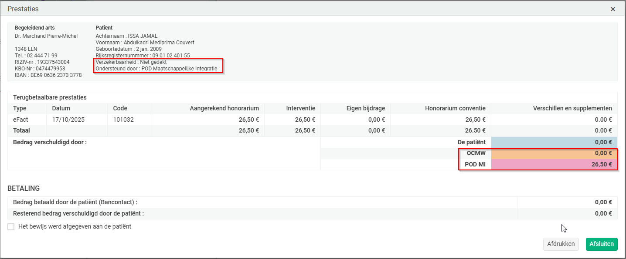Click the Verschillen en supplementen header
Viewport: 626px width, 259px height.
point(572,108)
